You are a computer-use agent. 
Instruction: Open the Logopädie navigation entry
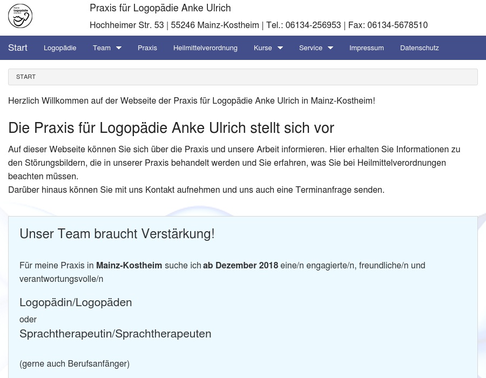click(60, 48)
